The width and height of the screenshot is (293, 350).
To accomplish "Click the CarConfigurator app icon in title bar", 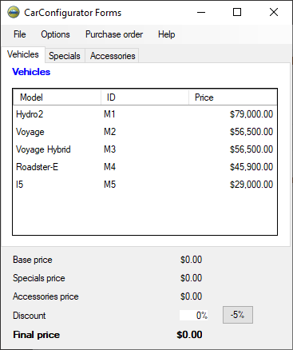I will click(x=14, y=13).
